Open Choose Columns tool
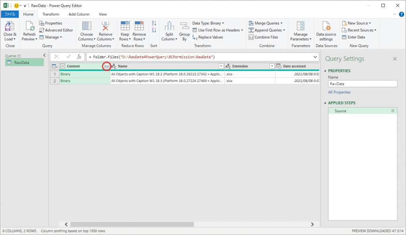The image size is (406, 235). coord(86,31)
